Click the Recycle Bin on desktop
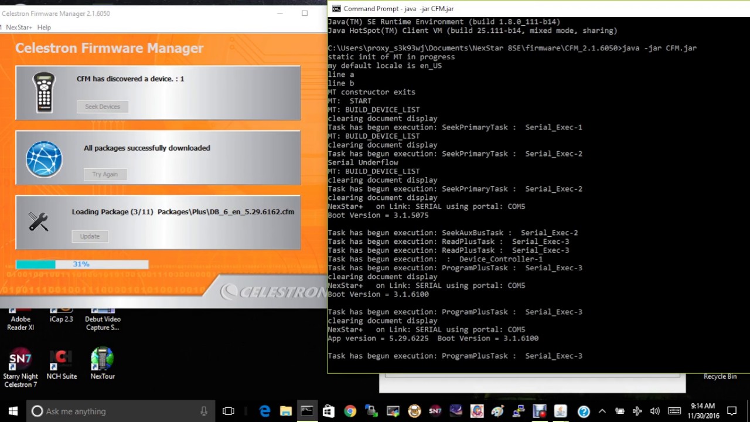The height and width of the screenshot is (422, 750). [x=720, y=376]
